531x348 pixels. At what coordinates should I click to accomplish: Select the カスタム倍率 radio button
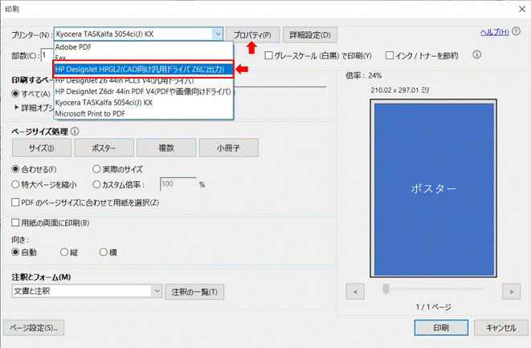[96, 184]
